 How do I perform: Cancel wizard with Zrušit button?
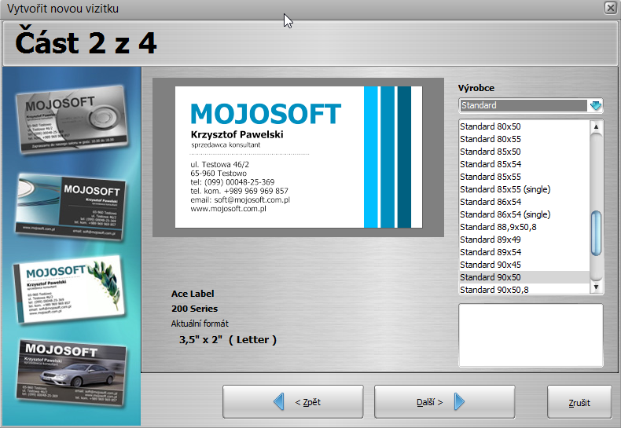tap(579, 402)
